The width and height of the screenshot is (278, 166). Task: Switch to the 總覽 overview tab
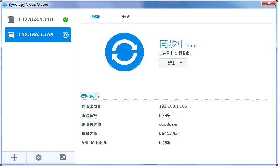click(96, 17)
